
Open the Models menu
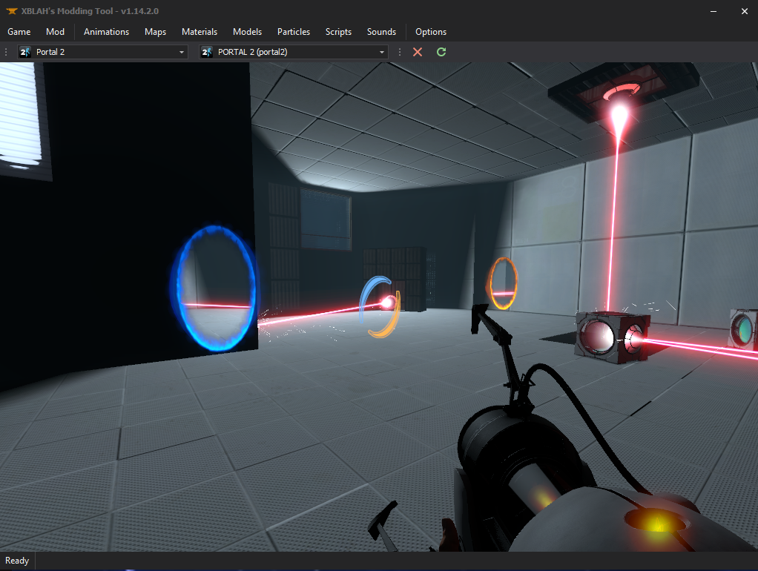pos(247,32)
